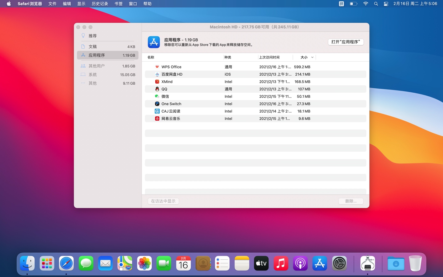Open Control Center from the menu bar
This screenshot has width=443, height=277.
(x=386, y=4)
